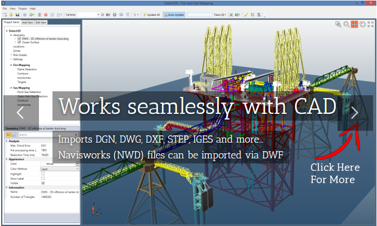Screen dimensions: 377x226
Task: Click the camera snapshot icon after Camera box
Action: click(108, 15)
